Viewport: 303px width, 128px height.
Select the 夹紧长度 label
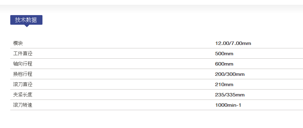[23, 95]
